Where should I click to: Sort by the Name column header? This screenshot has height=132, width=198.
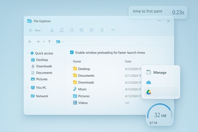[x=77, y=62]
